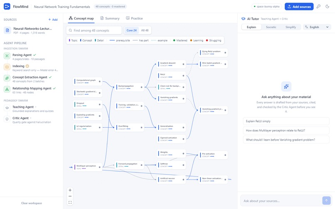Click the Ask about your sources input

point(281,201)
